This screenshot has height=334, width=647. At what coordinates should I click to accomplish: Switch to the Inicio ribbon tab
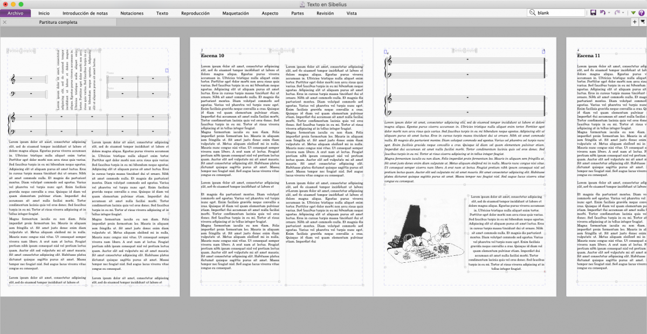tap(44, 12)
